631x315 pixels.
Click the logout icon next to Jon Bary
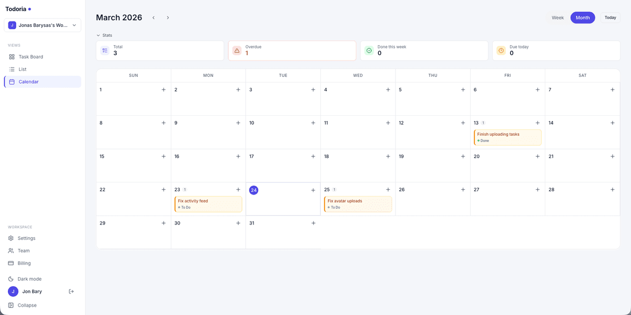[x=71, y=291]
